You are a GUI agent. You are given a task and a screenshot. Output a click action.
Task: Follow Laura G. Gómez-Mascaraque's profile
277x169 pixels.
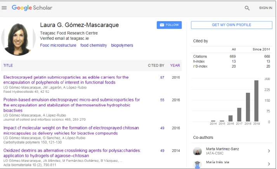[169, 25]
